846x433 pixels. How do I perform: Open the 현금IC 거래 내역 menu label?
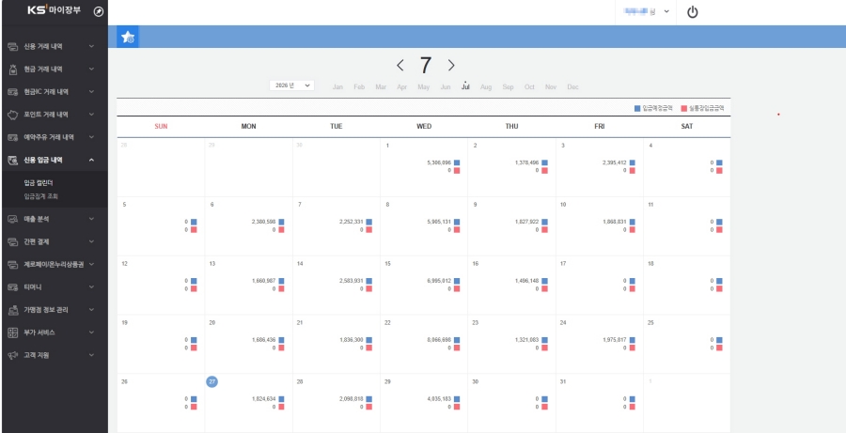coord(46,92)
